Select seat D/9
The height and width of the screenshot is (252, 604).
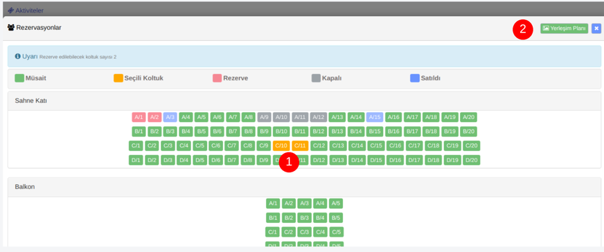pyautogui.click(x=263, y=160)
